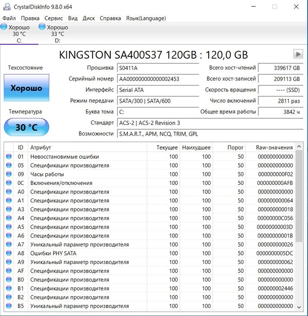This screenshot has width=308, height=316.
Task: Click the drive letter field C:
Action: click(158, 112)
